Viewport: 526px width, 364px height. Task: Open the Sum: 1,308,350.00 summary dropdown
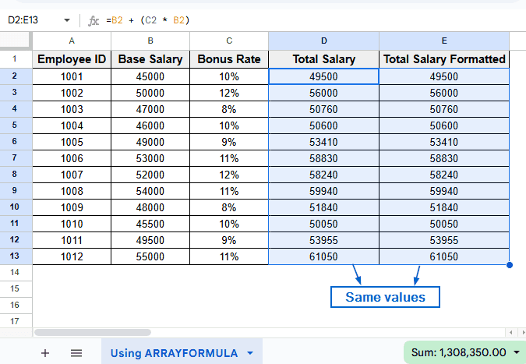(x=465, y=352)
